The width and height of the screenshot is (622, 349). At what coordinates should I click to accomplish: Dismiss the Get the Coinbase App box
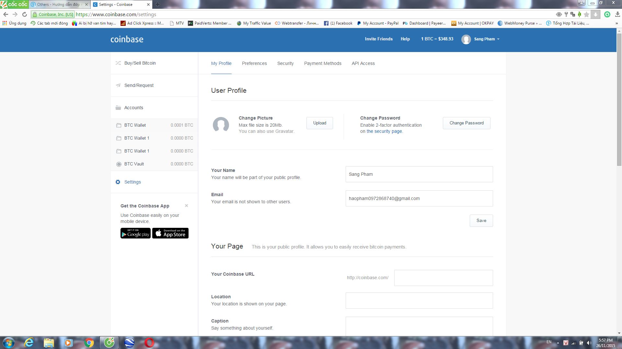186,206
